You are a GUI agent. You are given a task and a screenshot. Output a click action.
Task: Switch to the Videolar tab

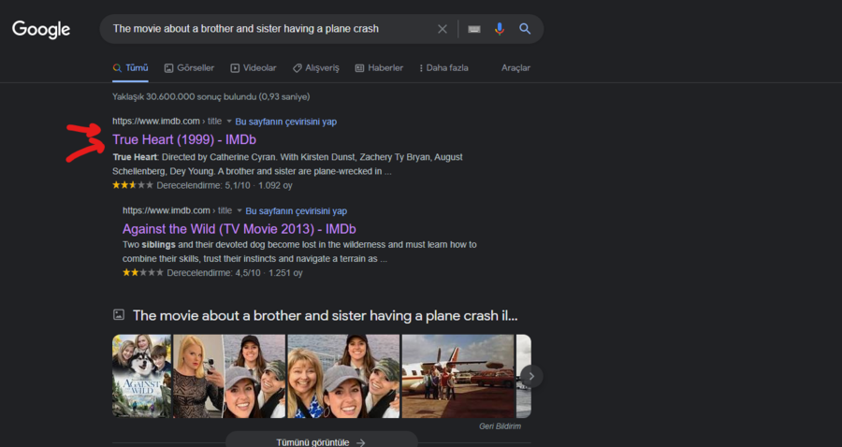[253, 68]
